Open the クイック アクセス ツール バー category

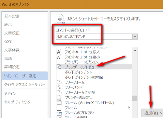tap(24, 85)
